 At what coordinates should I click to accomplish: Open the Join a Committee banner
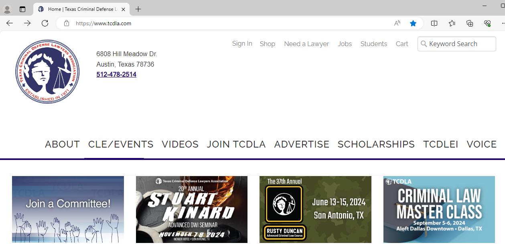(68, 209)
